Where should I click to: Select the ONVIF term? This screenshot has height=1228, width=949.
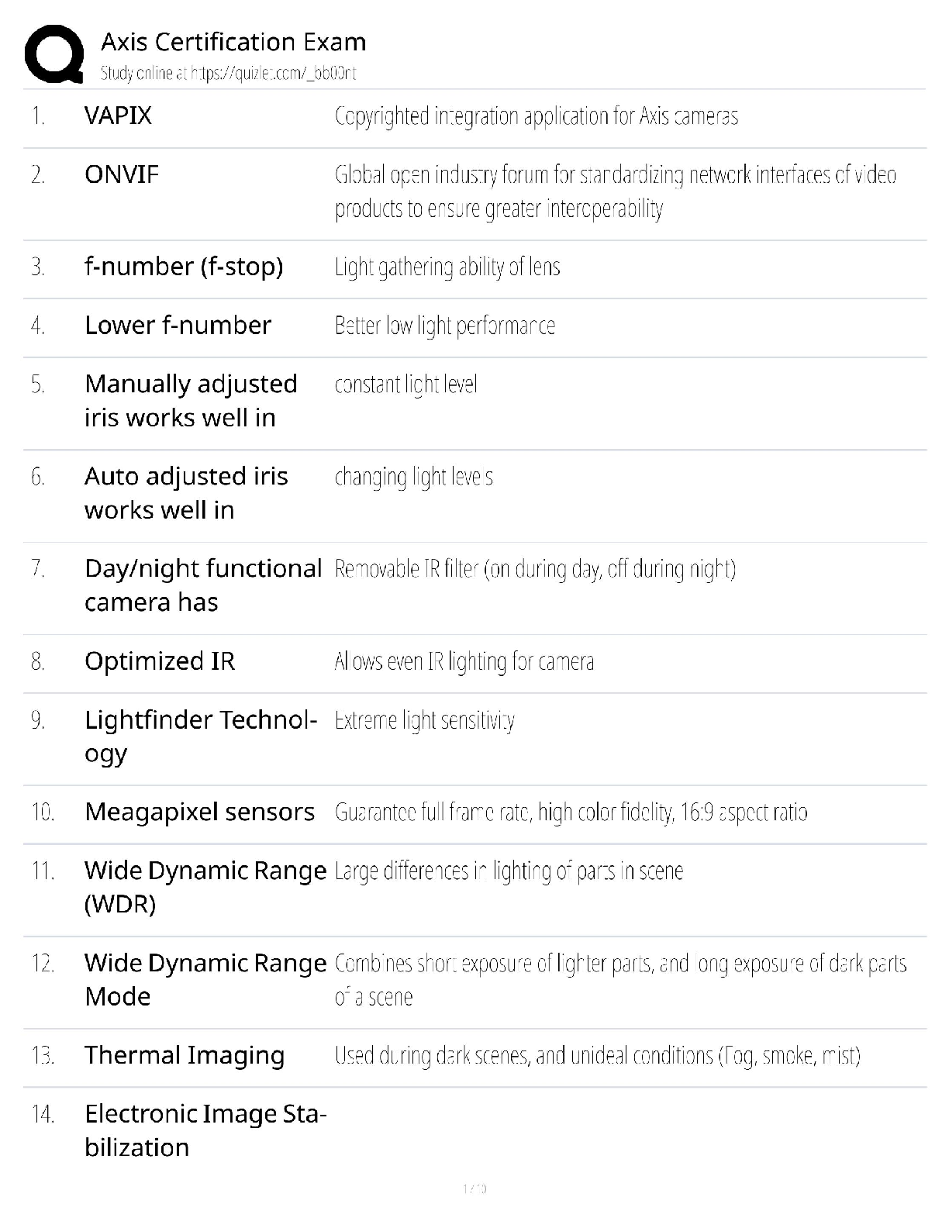[x=122, y=174]
